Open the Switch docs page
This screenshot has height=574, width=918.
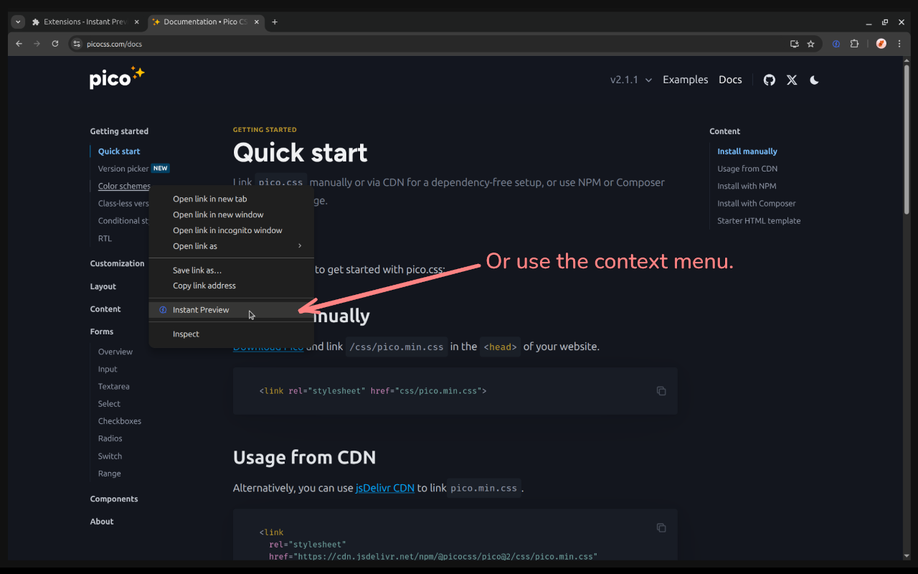coord(110,456)
